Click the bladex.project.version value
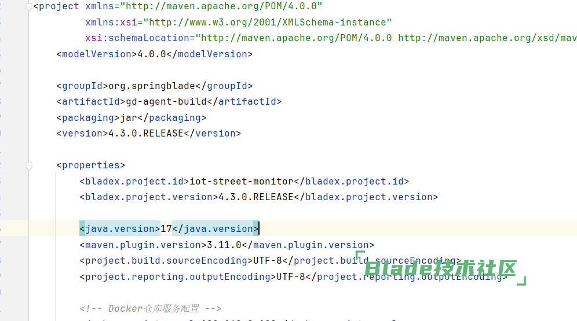Viewport: 577px width, 321px height. (x=256, y=197)
